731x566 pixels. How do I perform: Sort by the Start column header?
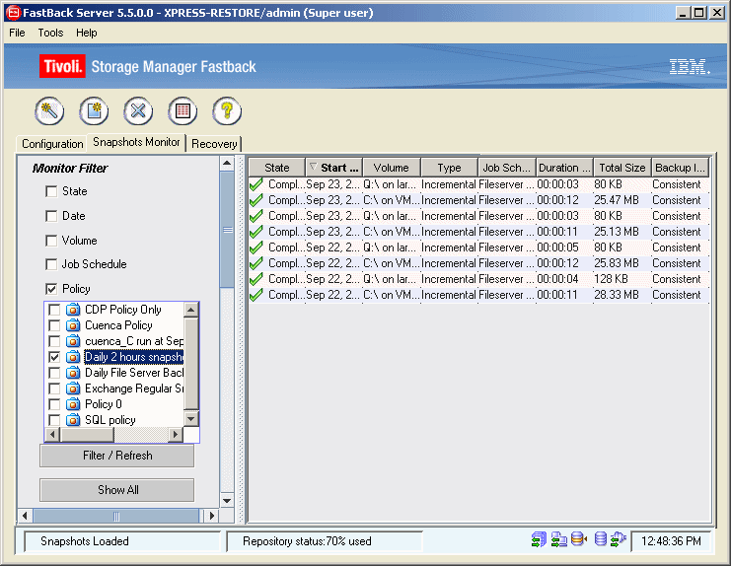coord(333,168)
